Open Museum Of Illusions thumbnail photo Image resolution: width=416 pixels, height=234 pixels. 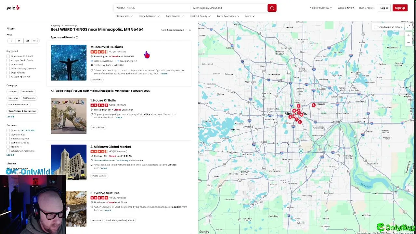[69, 63]
